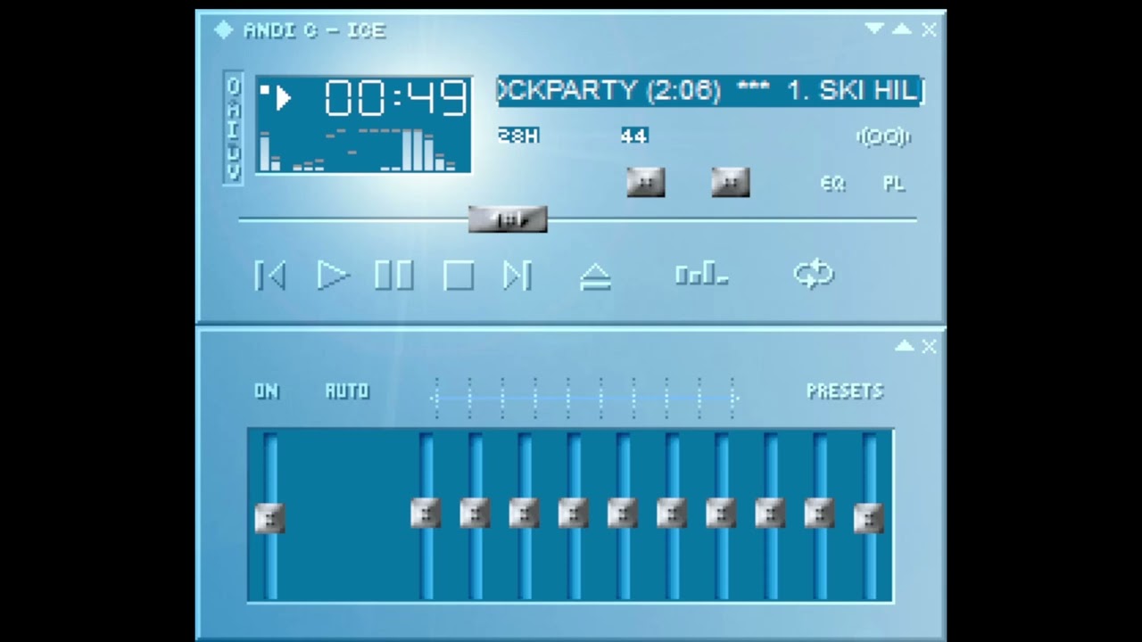Toggle equalizer window shade mode triangle

point(905,346)
